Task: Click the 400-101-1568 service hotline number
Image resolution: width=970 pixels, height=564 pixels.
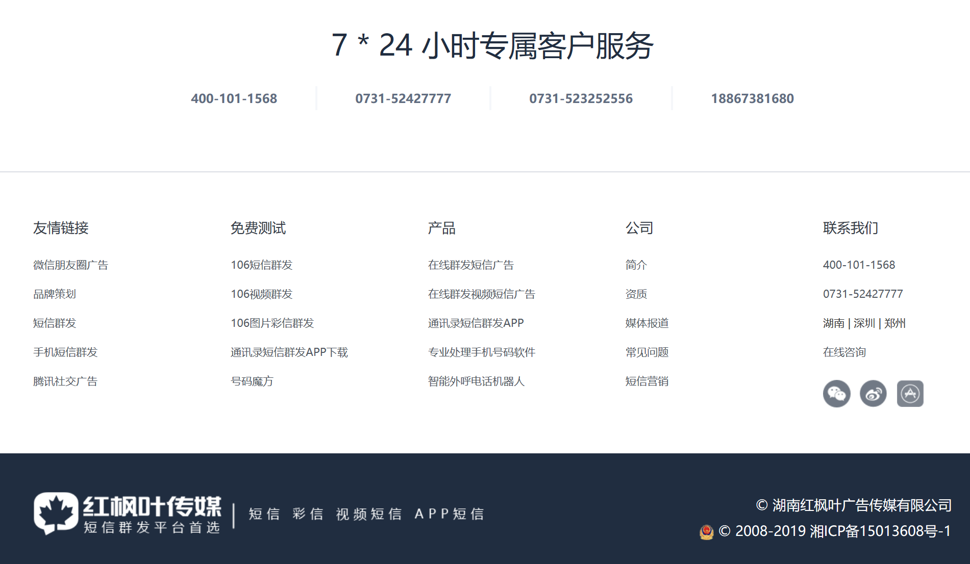Action: [x=234, y=98]
